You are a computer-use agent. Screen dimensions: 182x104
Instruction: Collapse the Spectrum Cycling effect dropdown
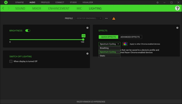(109, 44)
